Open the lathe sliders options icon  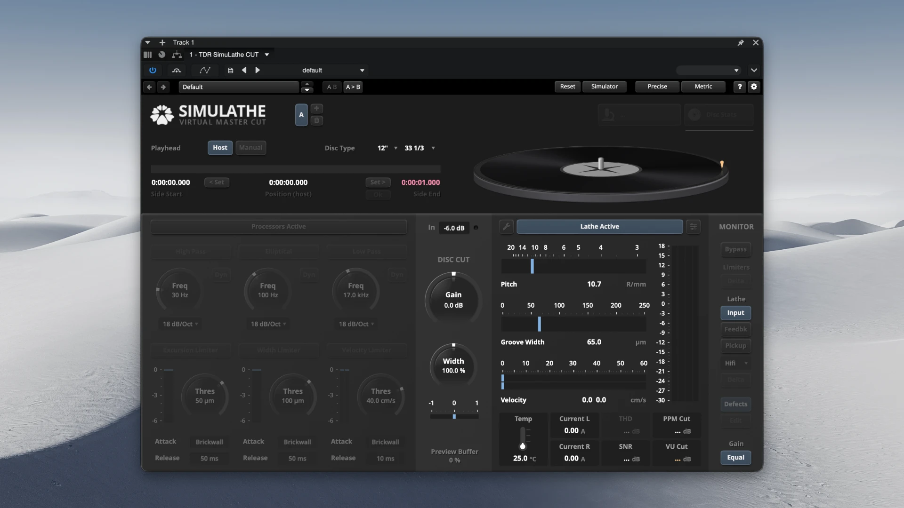click(693, 227)
